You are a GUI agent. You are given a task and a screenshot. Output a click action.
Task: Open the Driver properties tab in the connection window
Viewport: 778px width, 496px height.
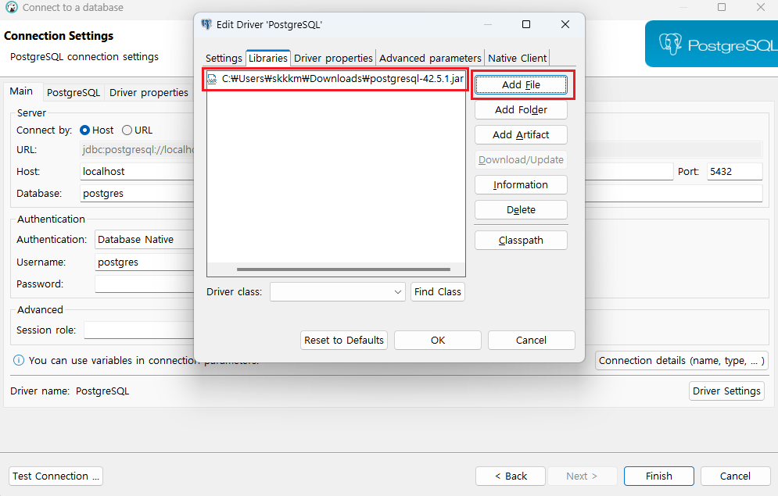[x=149, y=93]
